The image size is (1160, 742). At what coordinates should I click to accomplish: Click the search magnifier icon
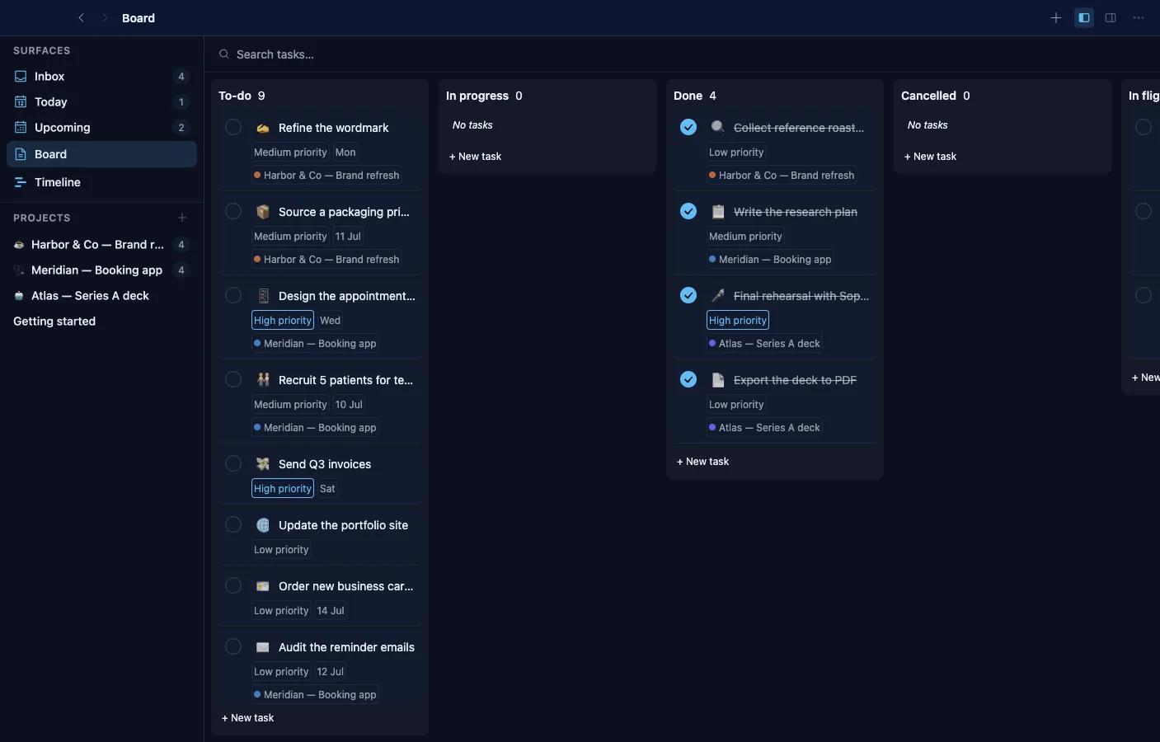coord(223,54)
